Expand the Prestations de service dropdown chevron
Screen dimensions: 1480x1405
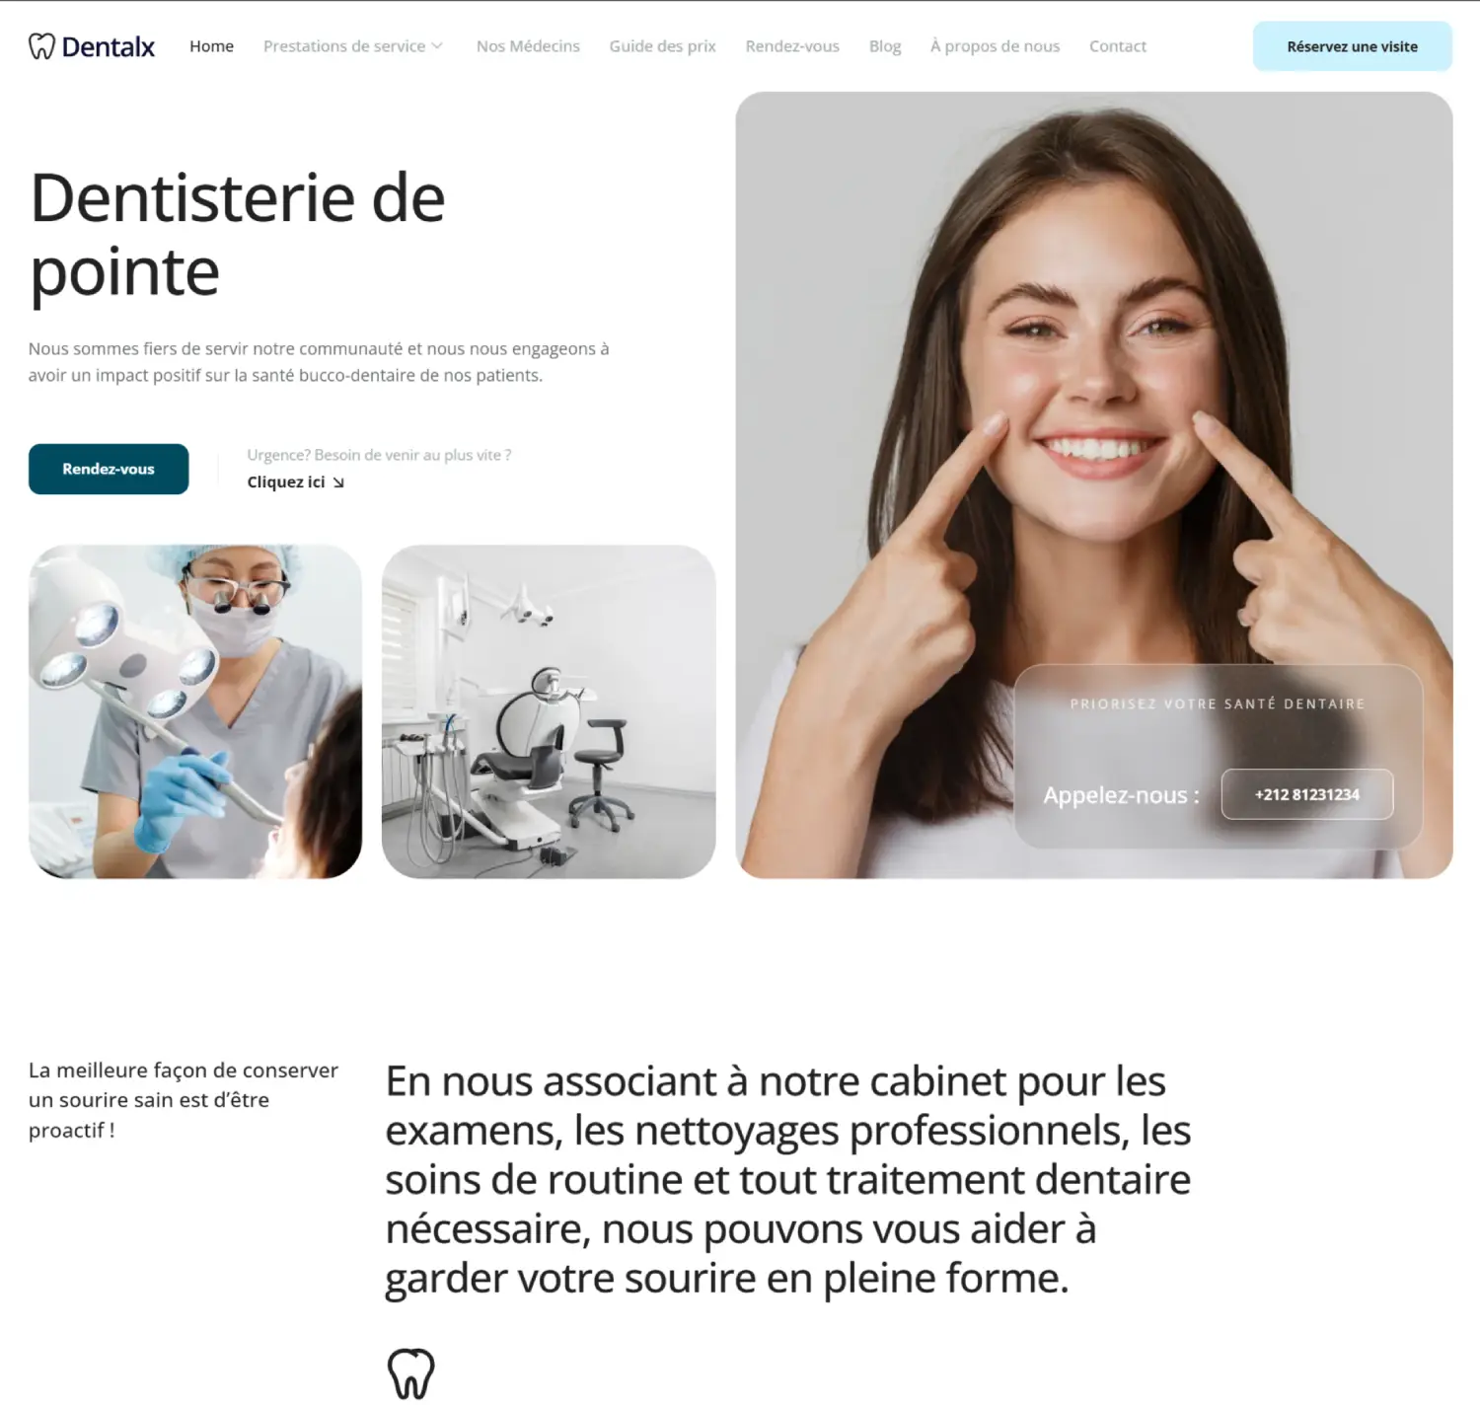437,46
